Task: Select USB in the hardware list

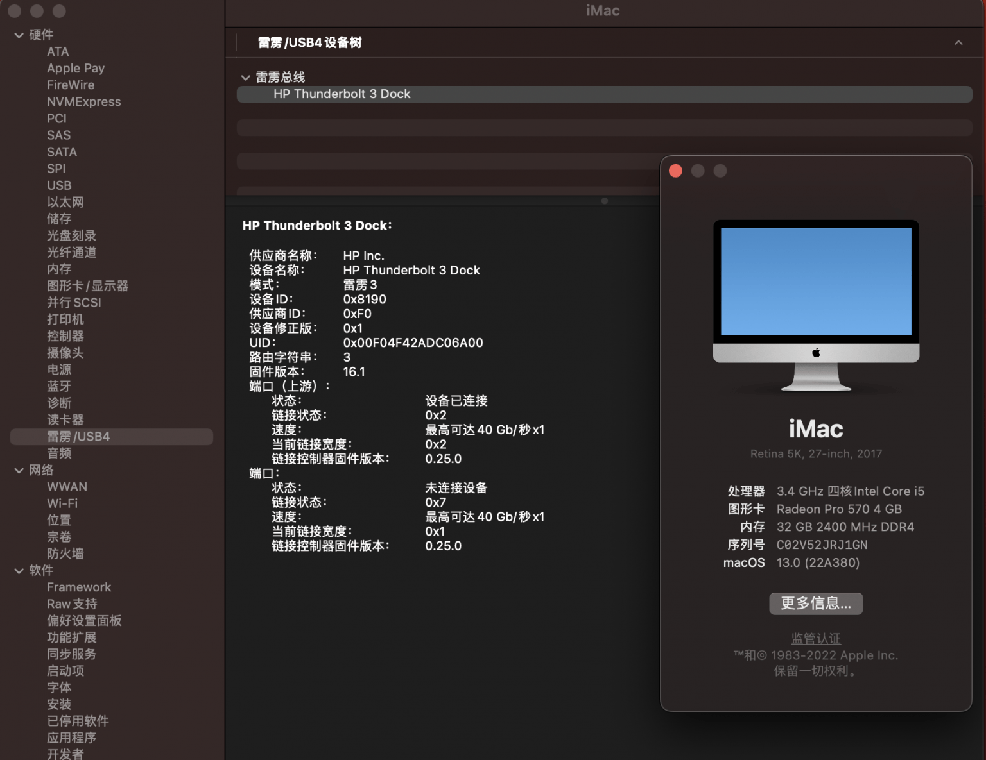Action: pos(59,185)
